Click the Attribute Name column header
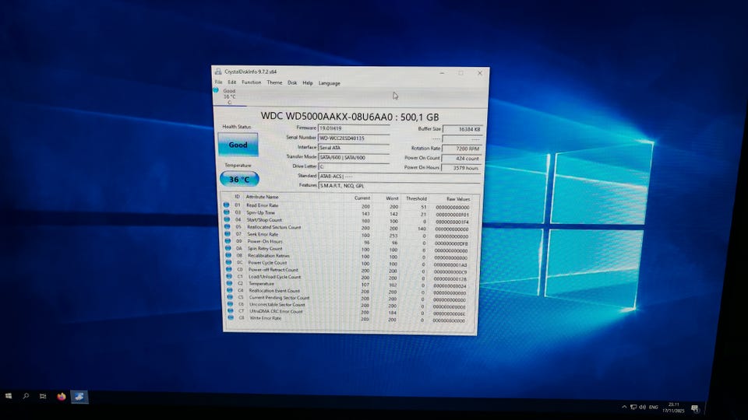Image resolution: width=748 pixels, height=420 pixels. tap(262, 197)
